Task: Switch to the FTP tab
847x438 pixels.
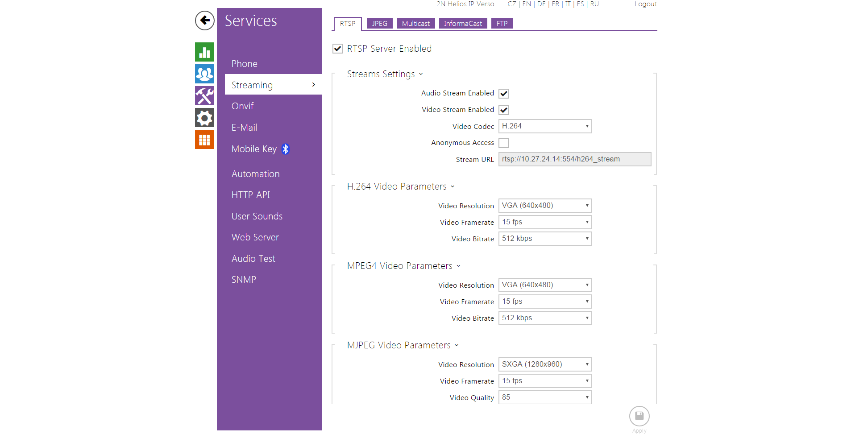Action: pyautogui.click(x=502, y=24)
